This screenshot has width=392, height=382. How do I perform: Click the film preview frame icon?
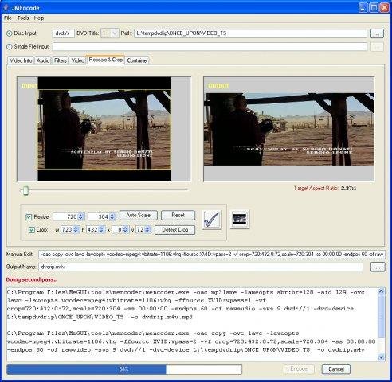240,219
